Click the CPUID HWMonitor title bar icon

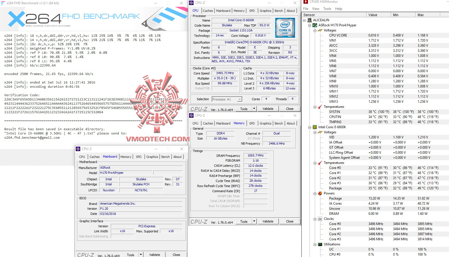pos(306,2)
